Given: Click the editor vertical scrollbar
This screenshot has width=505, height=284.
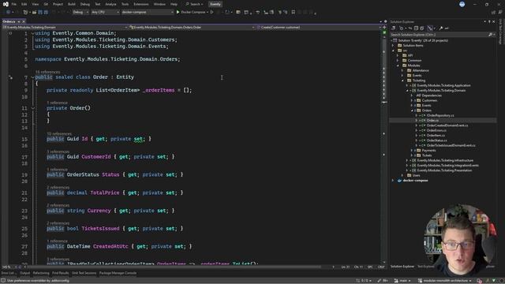Looking at the screenshot, I should click(384, 148).
